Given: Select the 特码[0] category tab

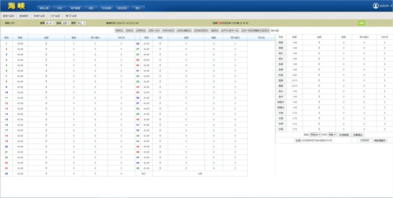Looking at the screenshot, I should click(x=119, y=30).
